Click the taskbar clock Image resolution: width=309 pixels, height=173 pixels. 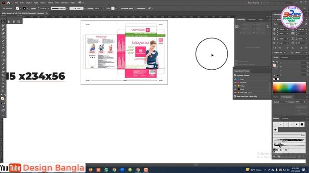(295, 170)
